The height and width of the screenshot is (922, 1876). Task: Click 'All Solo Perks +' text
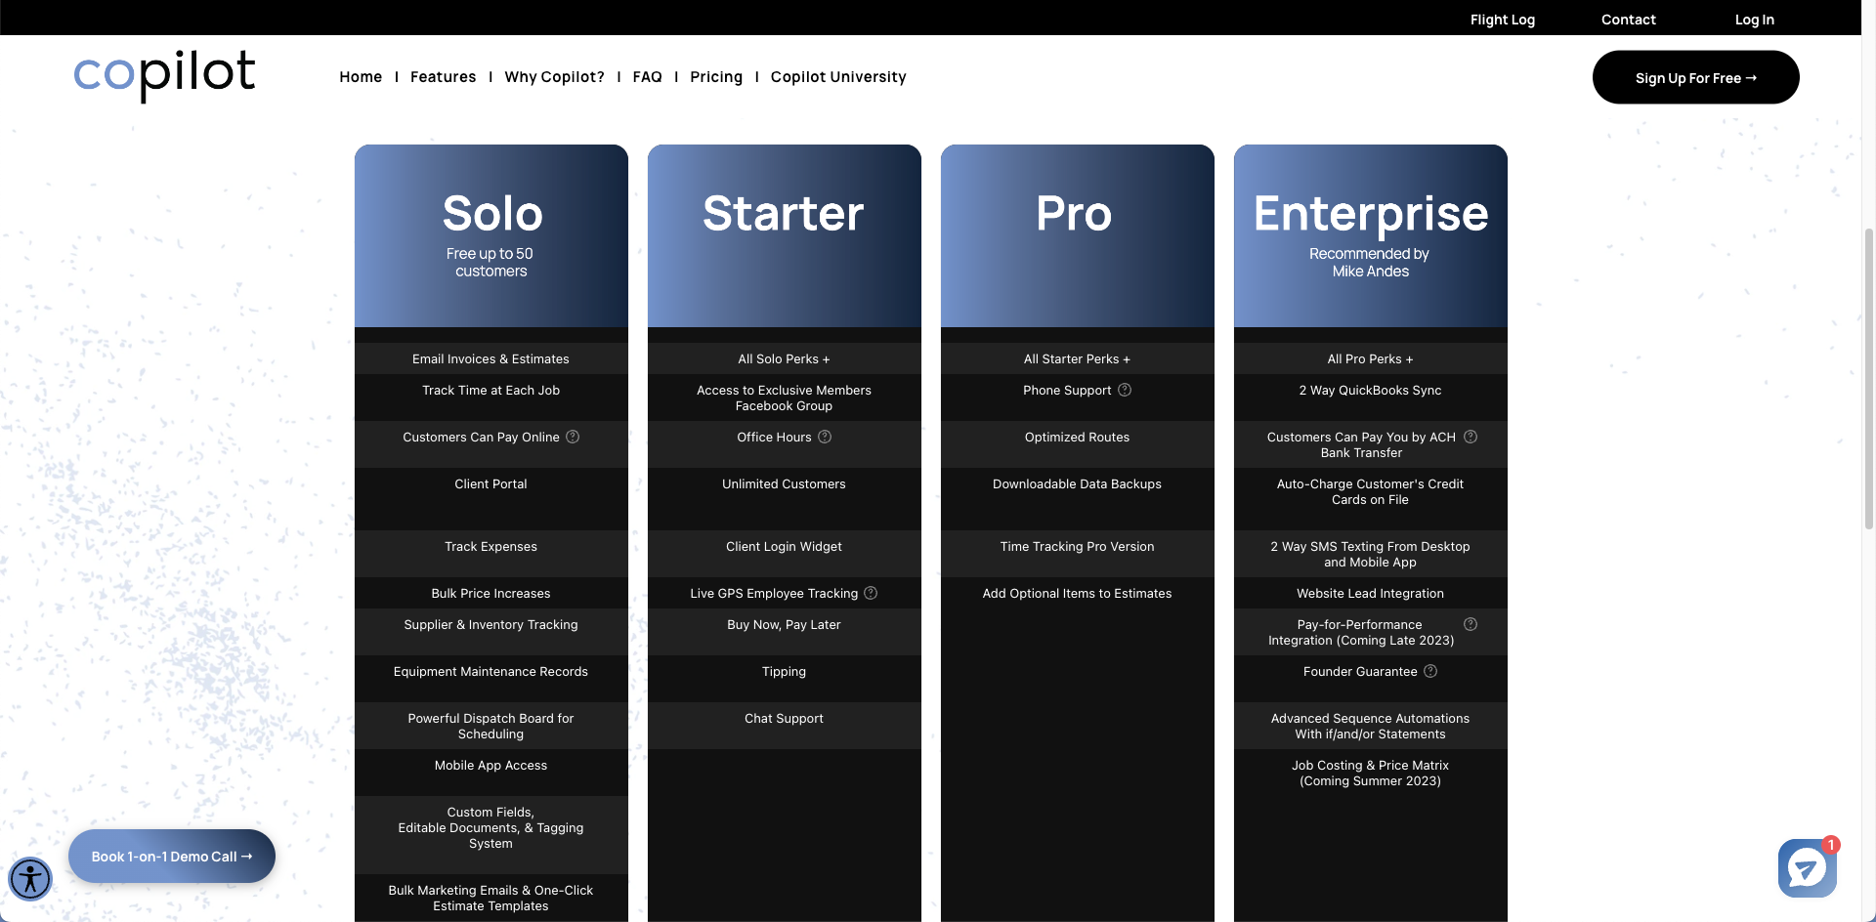point(784,358)
